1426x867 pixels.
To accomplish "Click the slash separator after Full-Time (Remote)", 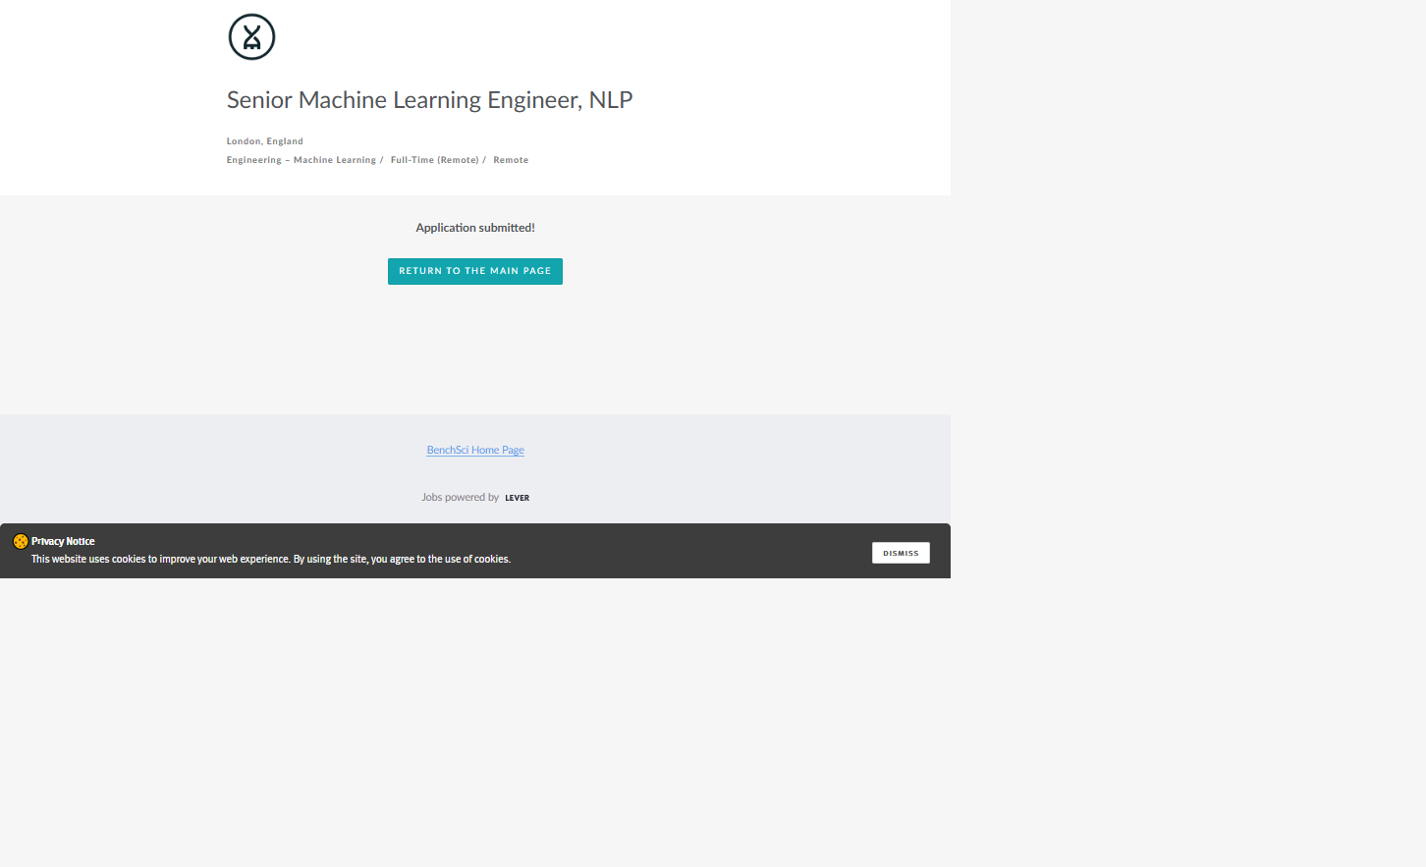I will [x=484, y=160].
